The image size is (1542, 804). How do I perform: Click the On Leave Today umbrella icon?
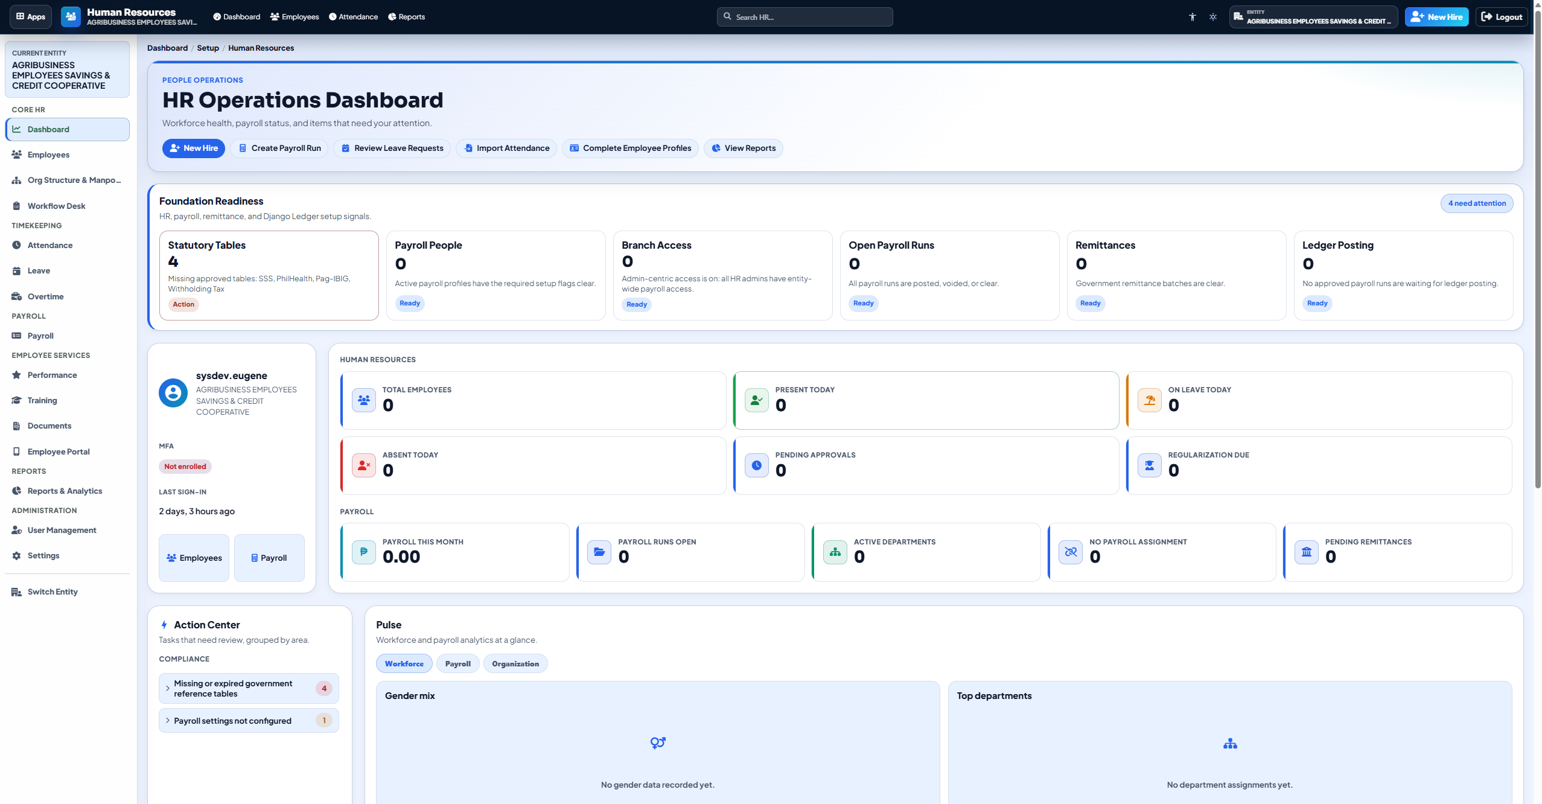point(1149,400)
